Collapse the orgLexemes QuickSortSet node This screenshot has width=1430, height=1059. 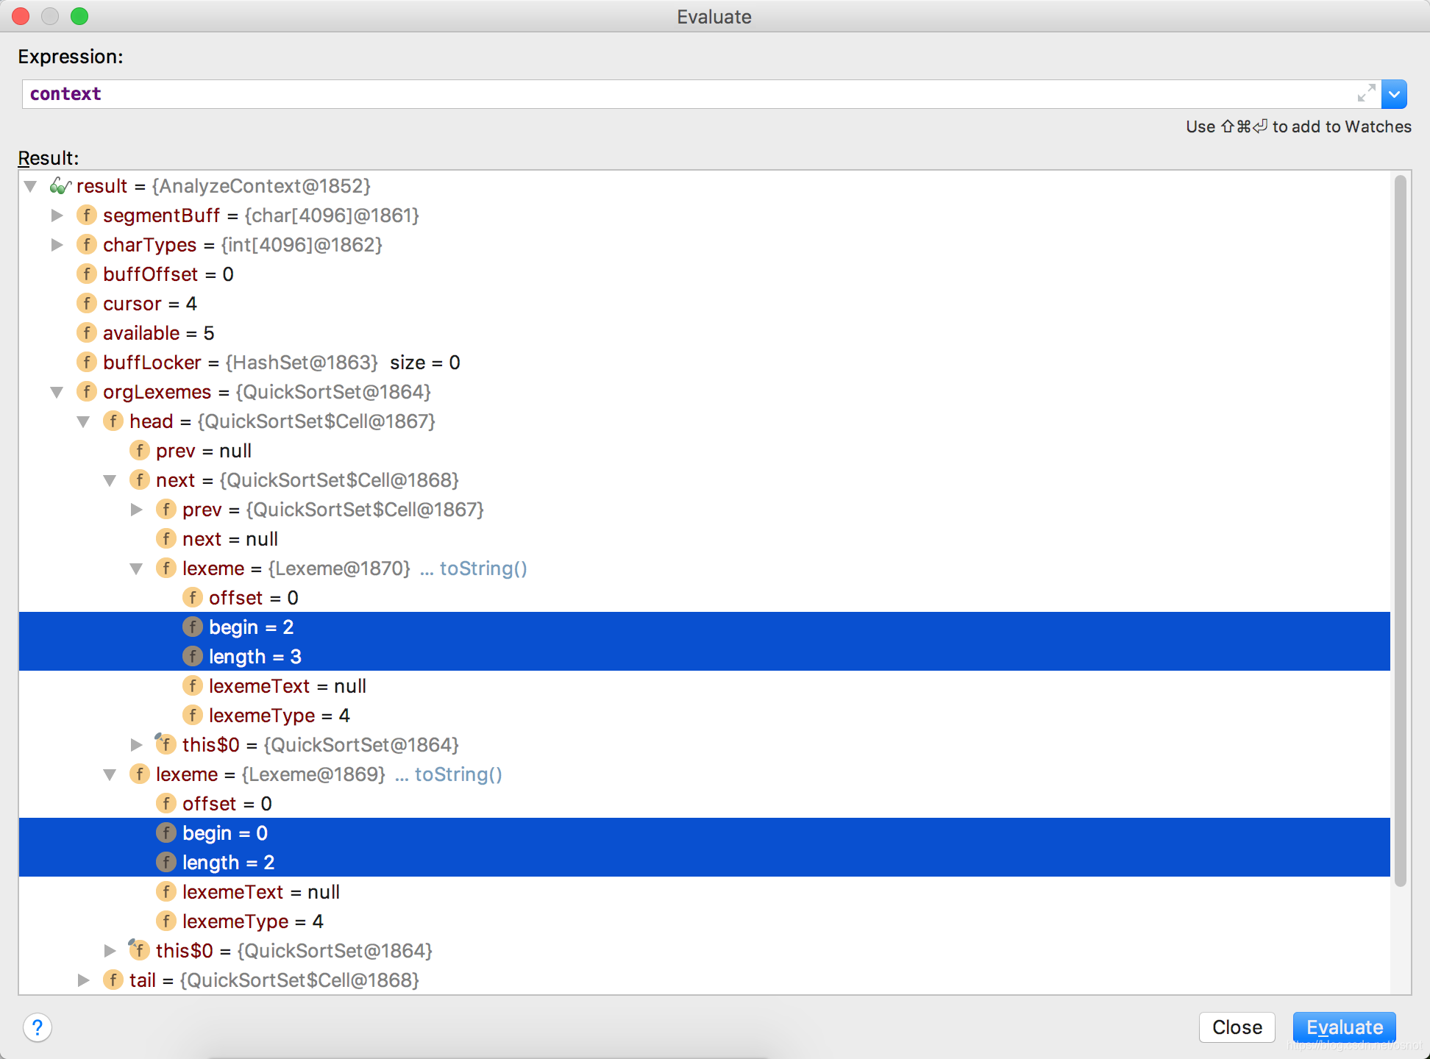click(x=57, y=392)
